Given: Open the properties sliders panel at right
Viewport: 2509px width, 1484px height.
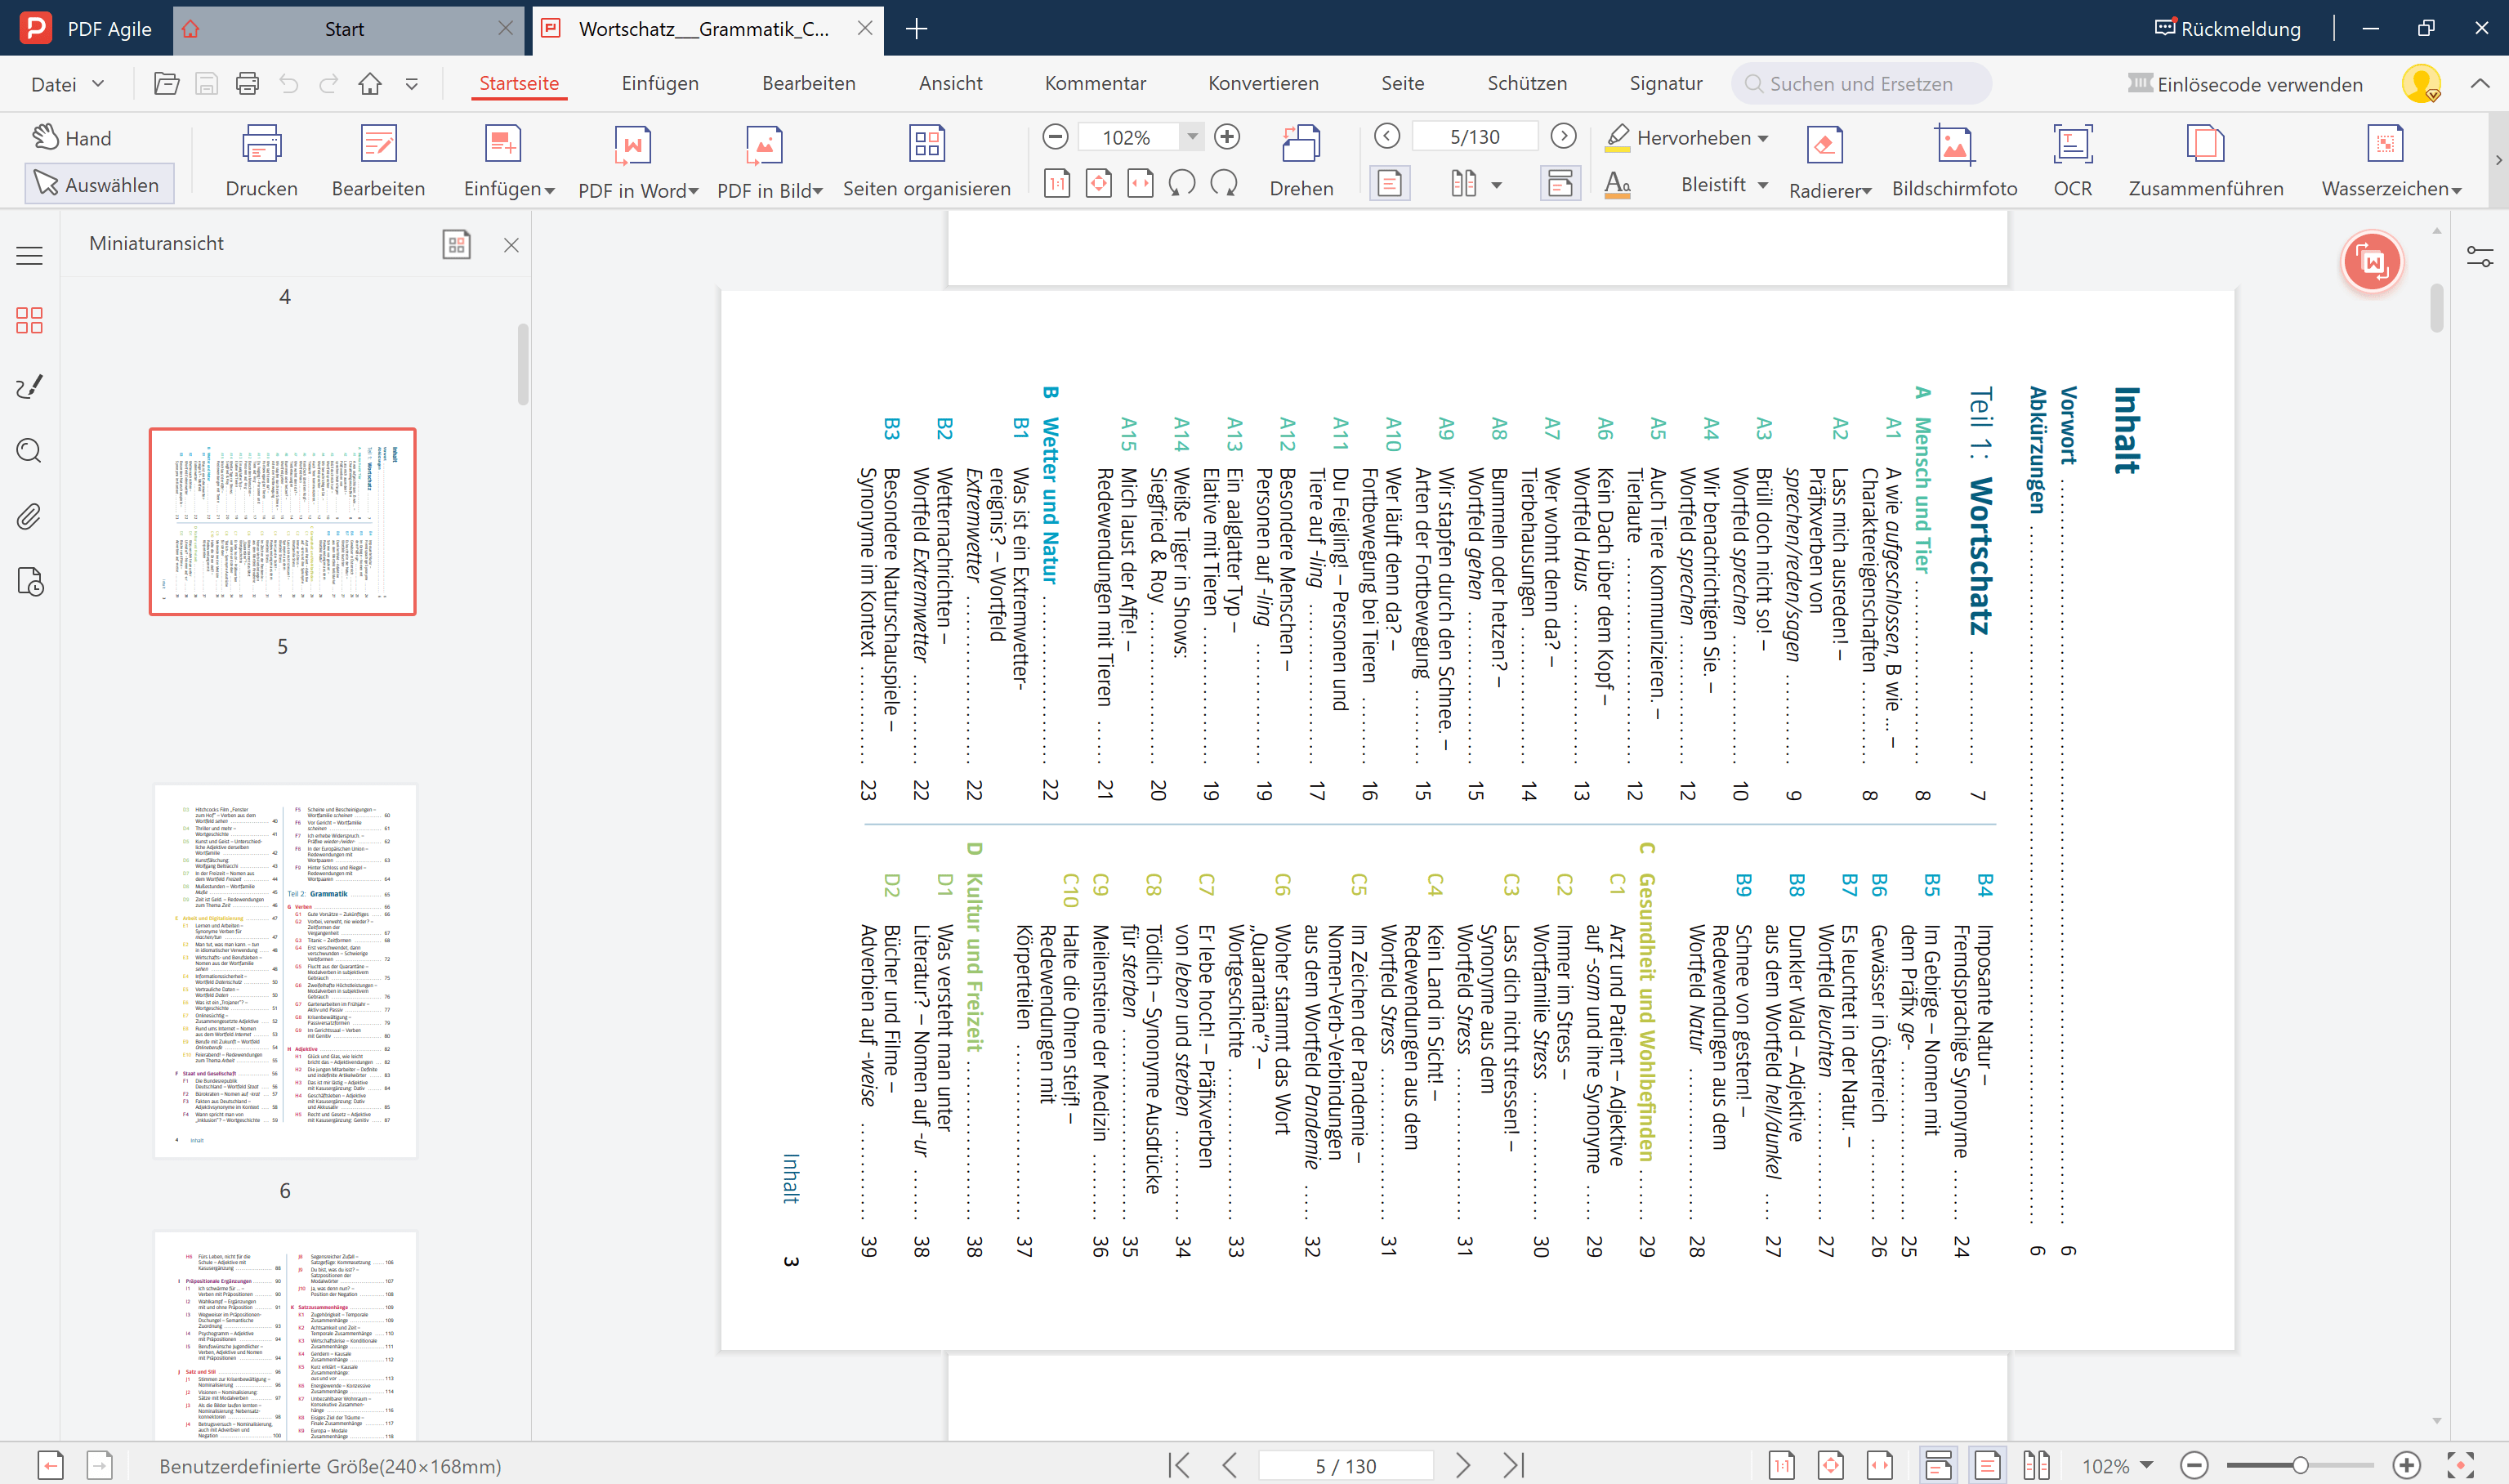Looking at the screenshot, I should pos(2480,257).
